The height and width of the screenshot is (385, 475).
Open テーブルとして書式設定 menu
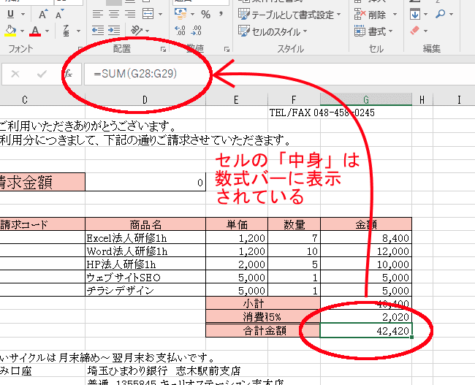(x=289, y=14)
